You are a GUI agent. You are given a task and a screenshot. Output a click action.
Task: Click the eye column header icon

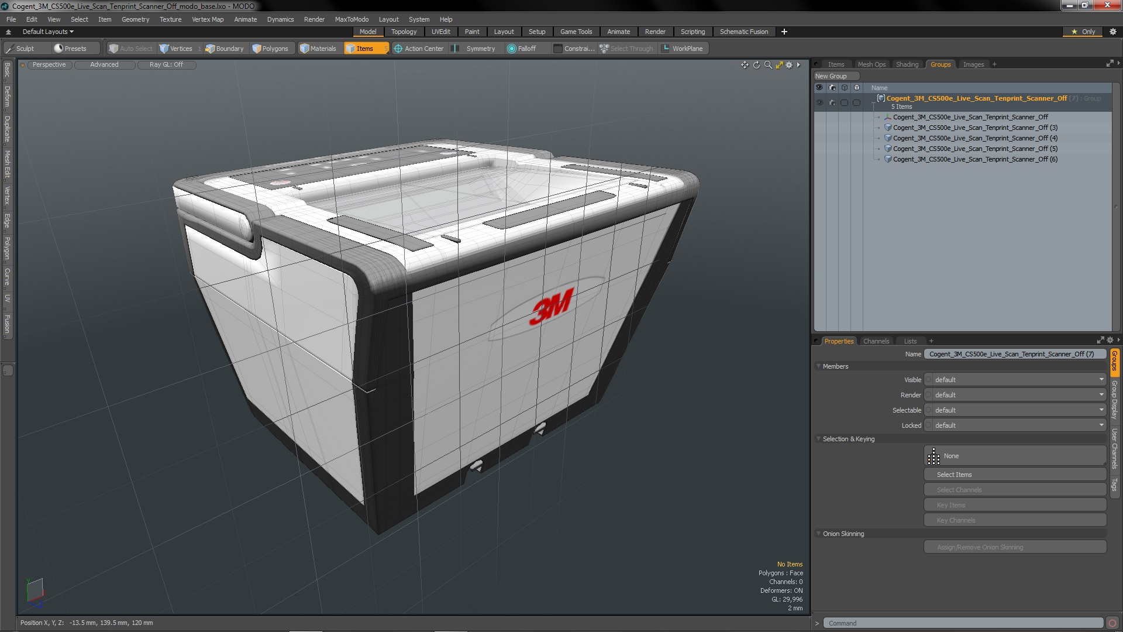coord(819,88)
